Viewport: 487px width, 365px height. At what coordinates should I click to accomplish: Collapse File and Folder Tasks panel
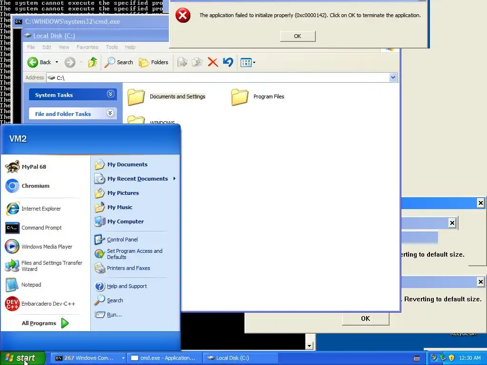[x=110, y=113]
